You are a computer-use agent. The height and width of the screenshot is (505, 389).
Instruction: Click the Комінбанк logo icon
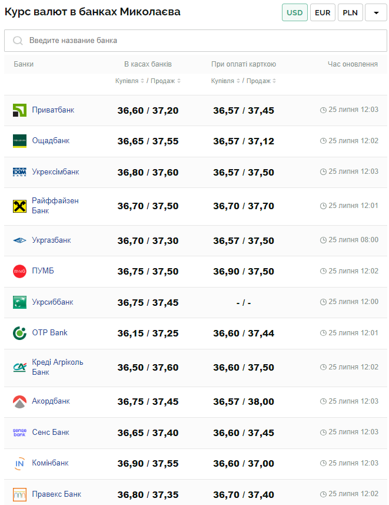19,463
